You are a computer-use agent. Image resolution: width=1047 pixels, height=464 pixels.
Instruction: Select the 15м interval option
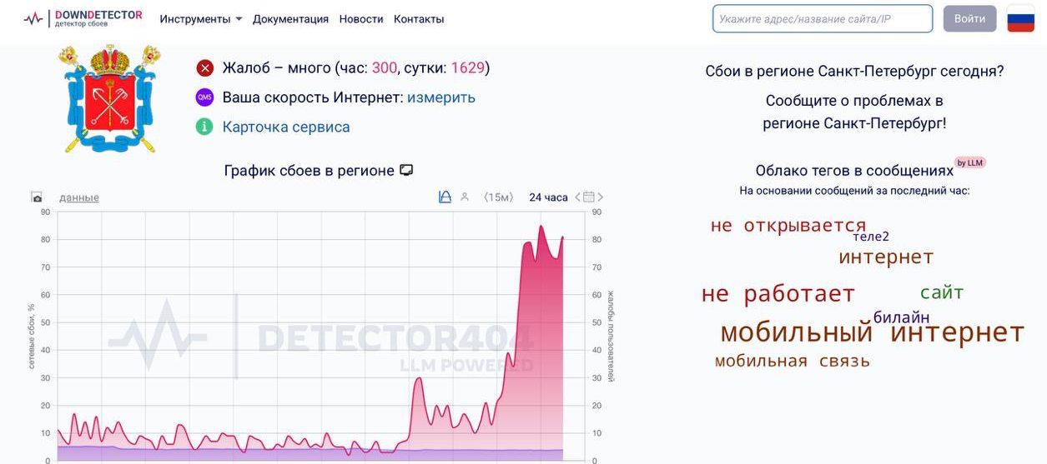click(x=499, y=197)
